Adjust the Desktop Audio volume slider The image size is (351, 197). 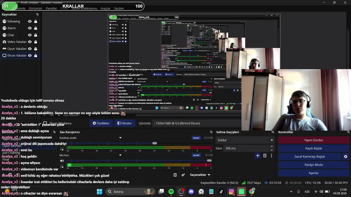[155, 143]
